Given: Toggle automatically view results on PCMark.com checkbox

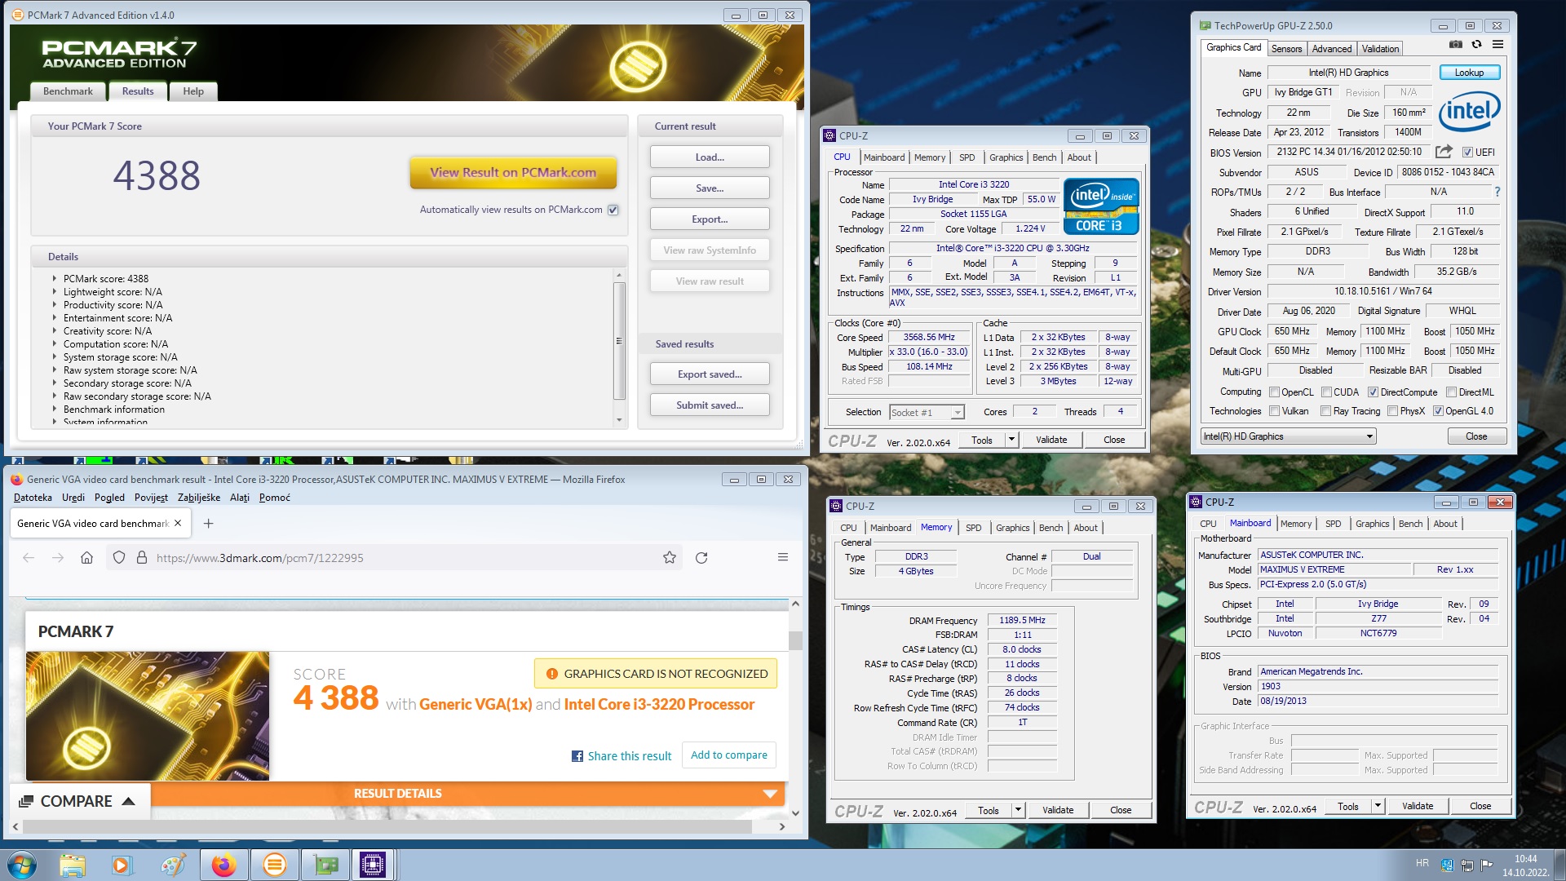Looking at the screenshot, I should [x=613, y=210].
